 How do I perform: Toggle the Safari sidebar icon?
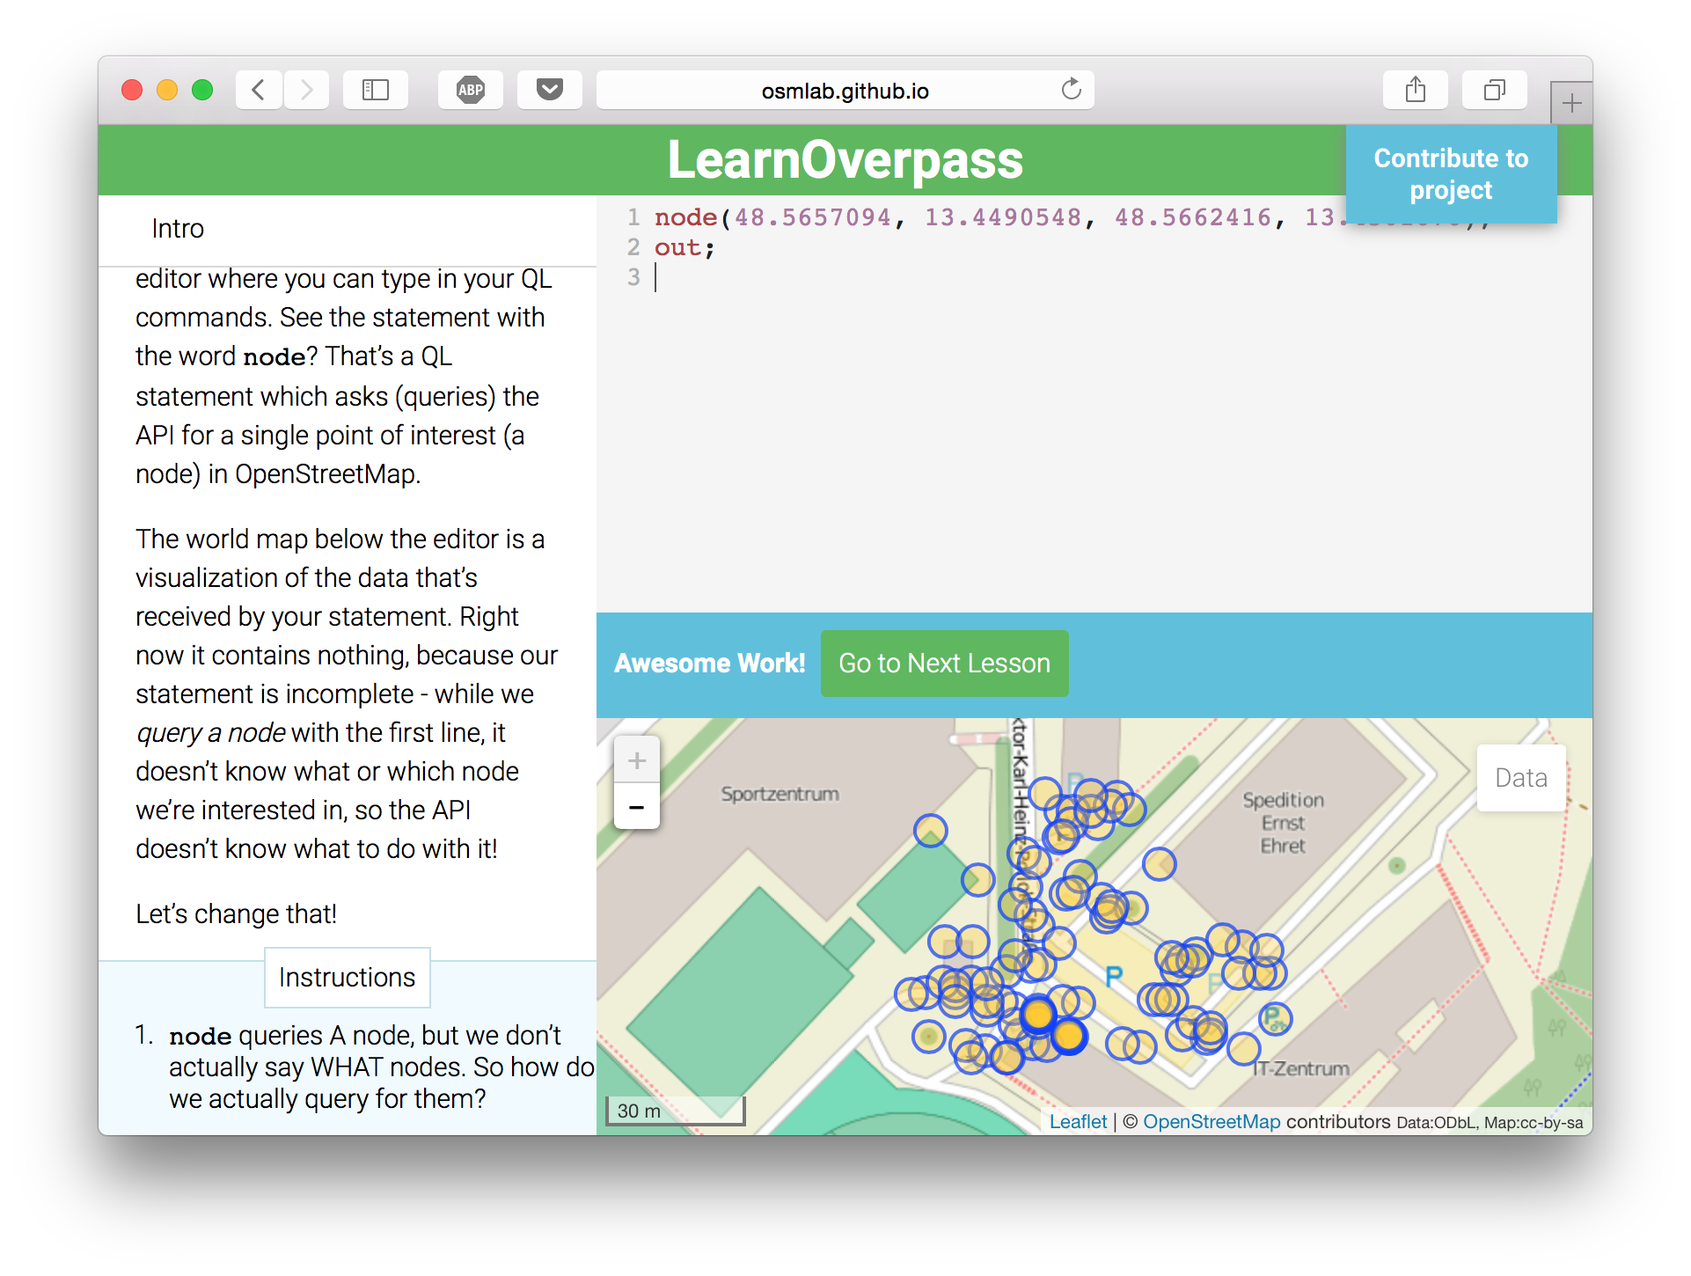point(376,90)
